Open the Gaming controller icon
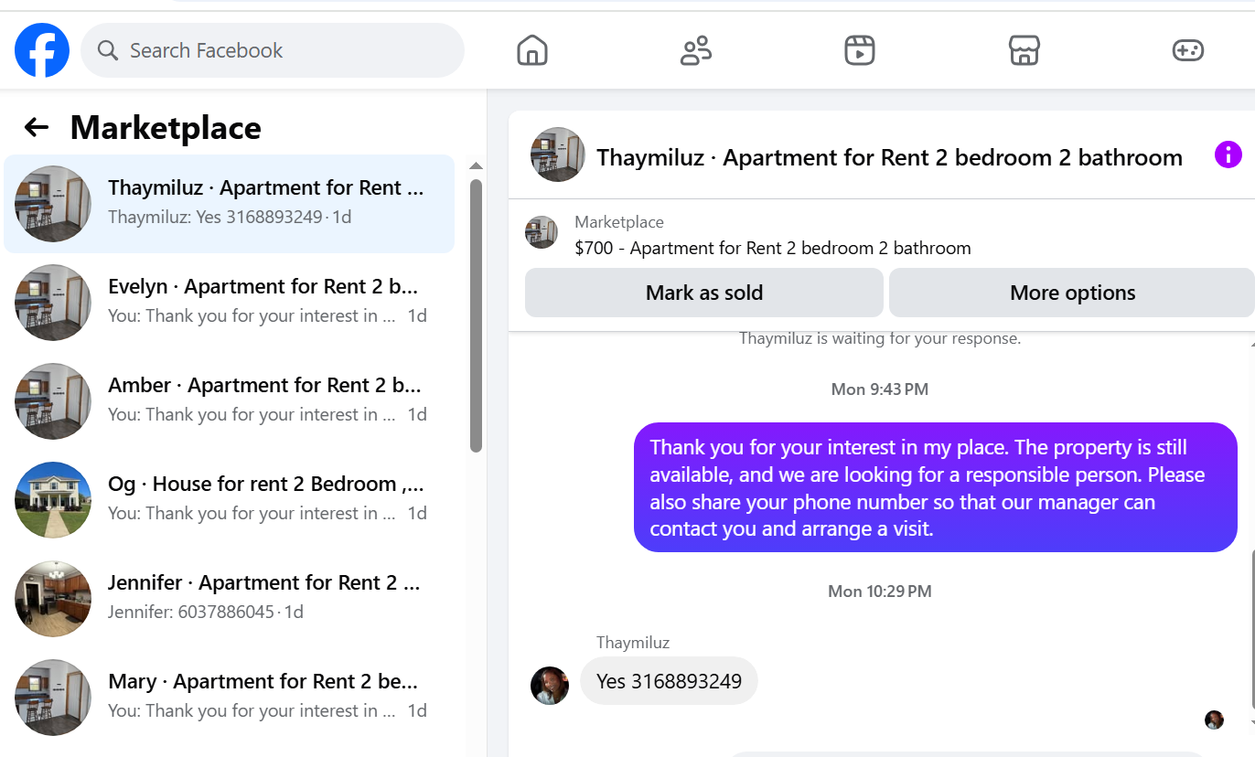 click(x=1188, y=50)
